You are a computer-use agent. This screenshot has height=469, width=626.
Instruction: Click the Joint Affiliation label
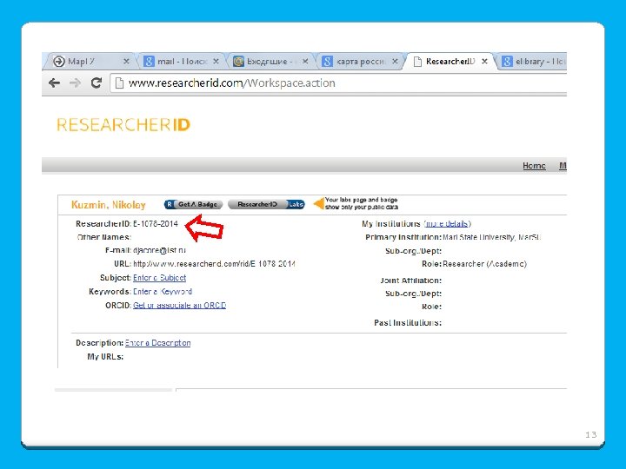tap(410, 281)
